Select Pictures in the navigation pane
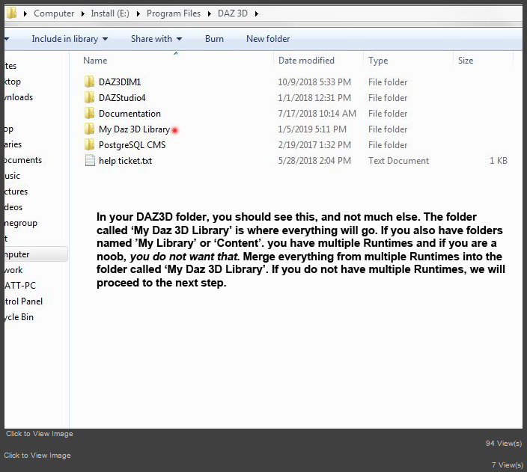Screen dimensions: 527x472 pos(16,191)
